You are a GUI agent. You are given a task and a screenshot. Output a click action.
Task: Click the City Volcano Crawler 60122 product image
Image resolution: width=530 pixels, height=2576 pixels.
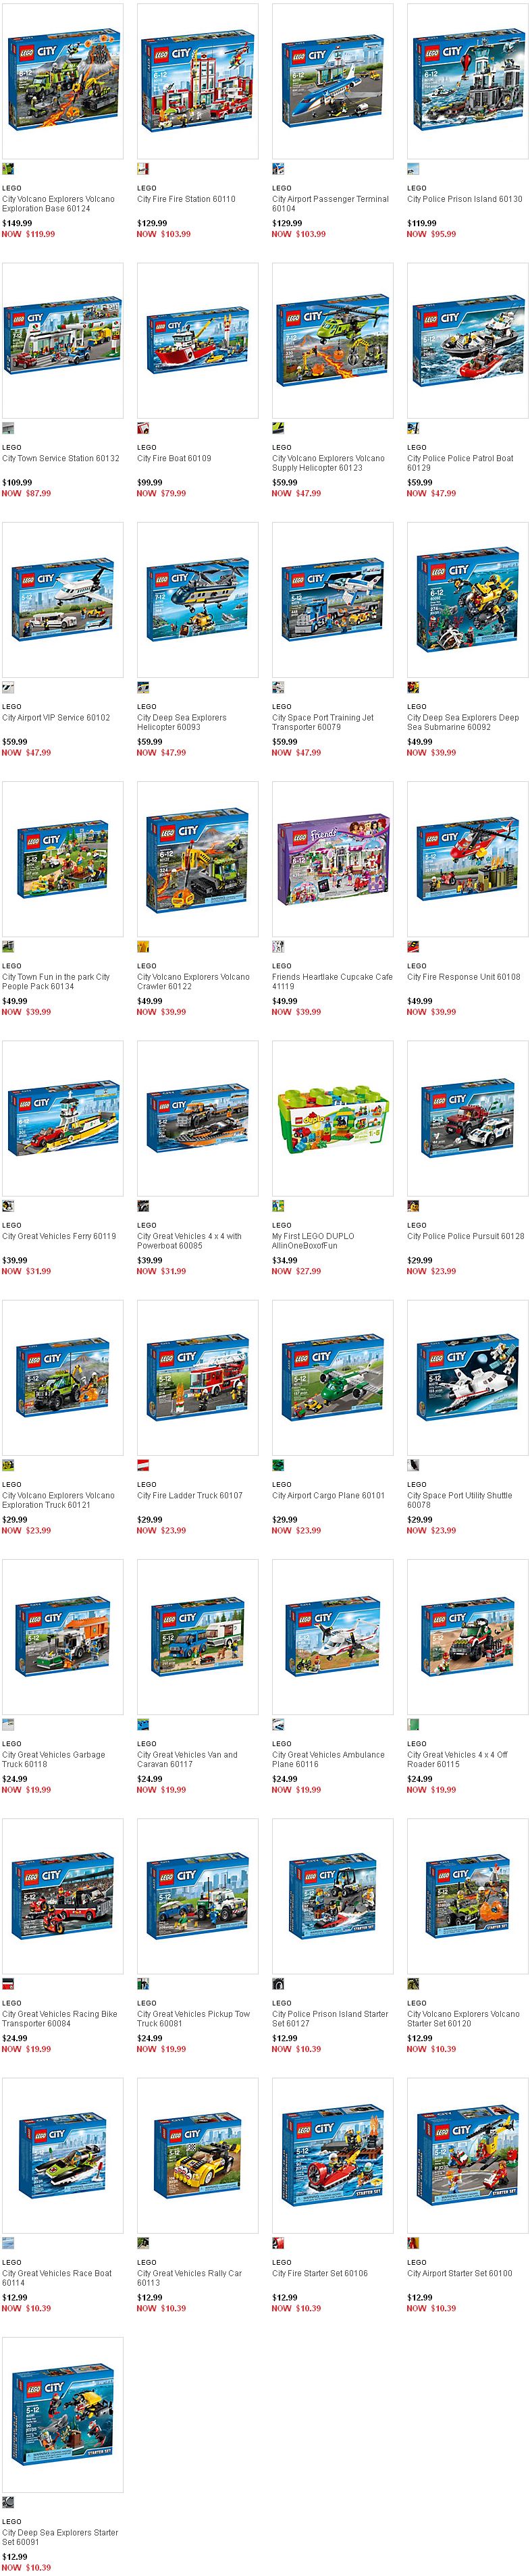coord(198,859)
